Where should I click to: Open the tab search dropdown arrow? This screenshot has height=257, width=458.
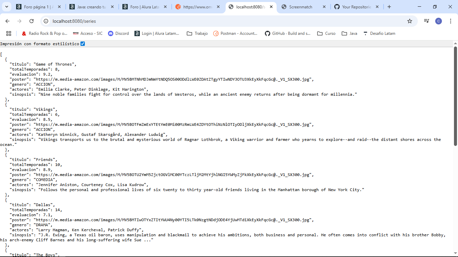[x=7, y=7]
